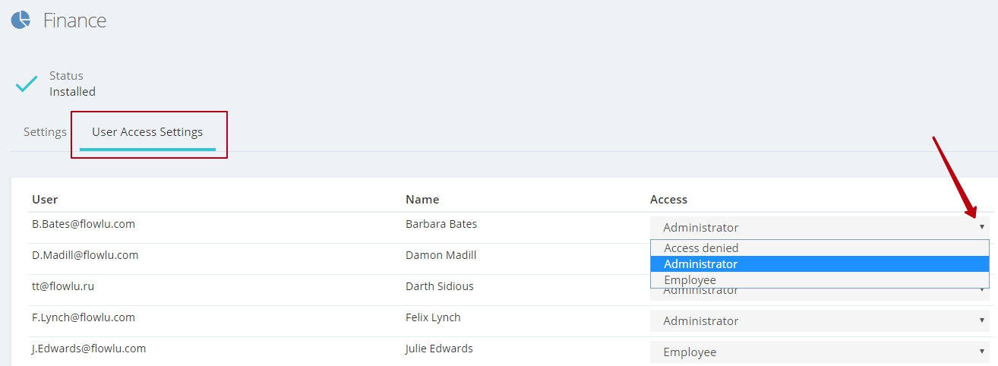Click the name Julie Edwards
Viewport: 998px width, 366px height.
pos(439,349)
